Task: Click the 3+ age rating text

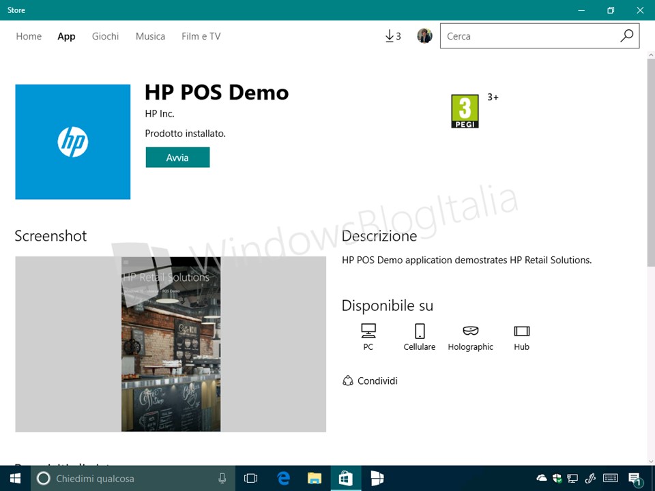Action: coord(493,98)
